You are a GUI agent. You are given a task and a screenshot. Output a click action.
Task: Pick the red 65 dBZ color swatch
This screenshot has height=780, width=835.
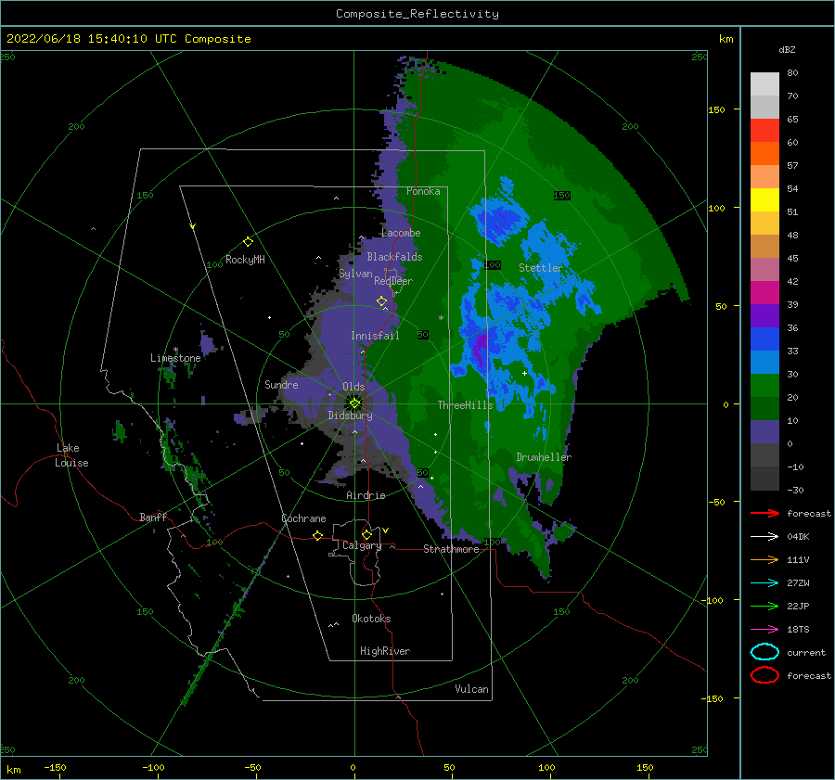764,131
